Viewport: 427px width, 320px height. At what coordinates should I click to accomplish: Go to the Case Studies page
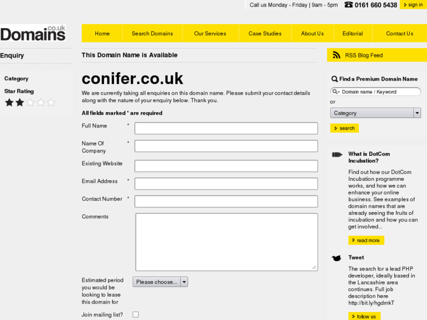[265, 33]
